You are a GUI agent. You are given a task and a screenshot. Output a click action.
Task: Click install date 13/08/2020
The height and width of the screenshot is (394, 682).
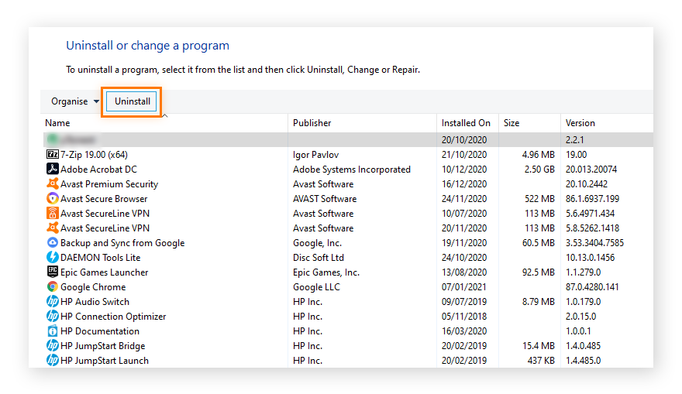[x=464, y=272]
